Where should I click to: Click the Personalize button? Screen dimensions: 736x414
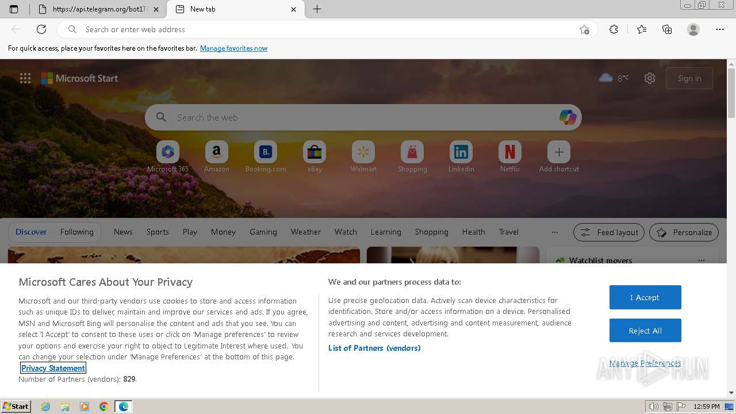pos(684,232)
